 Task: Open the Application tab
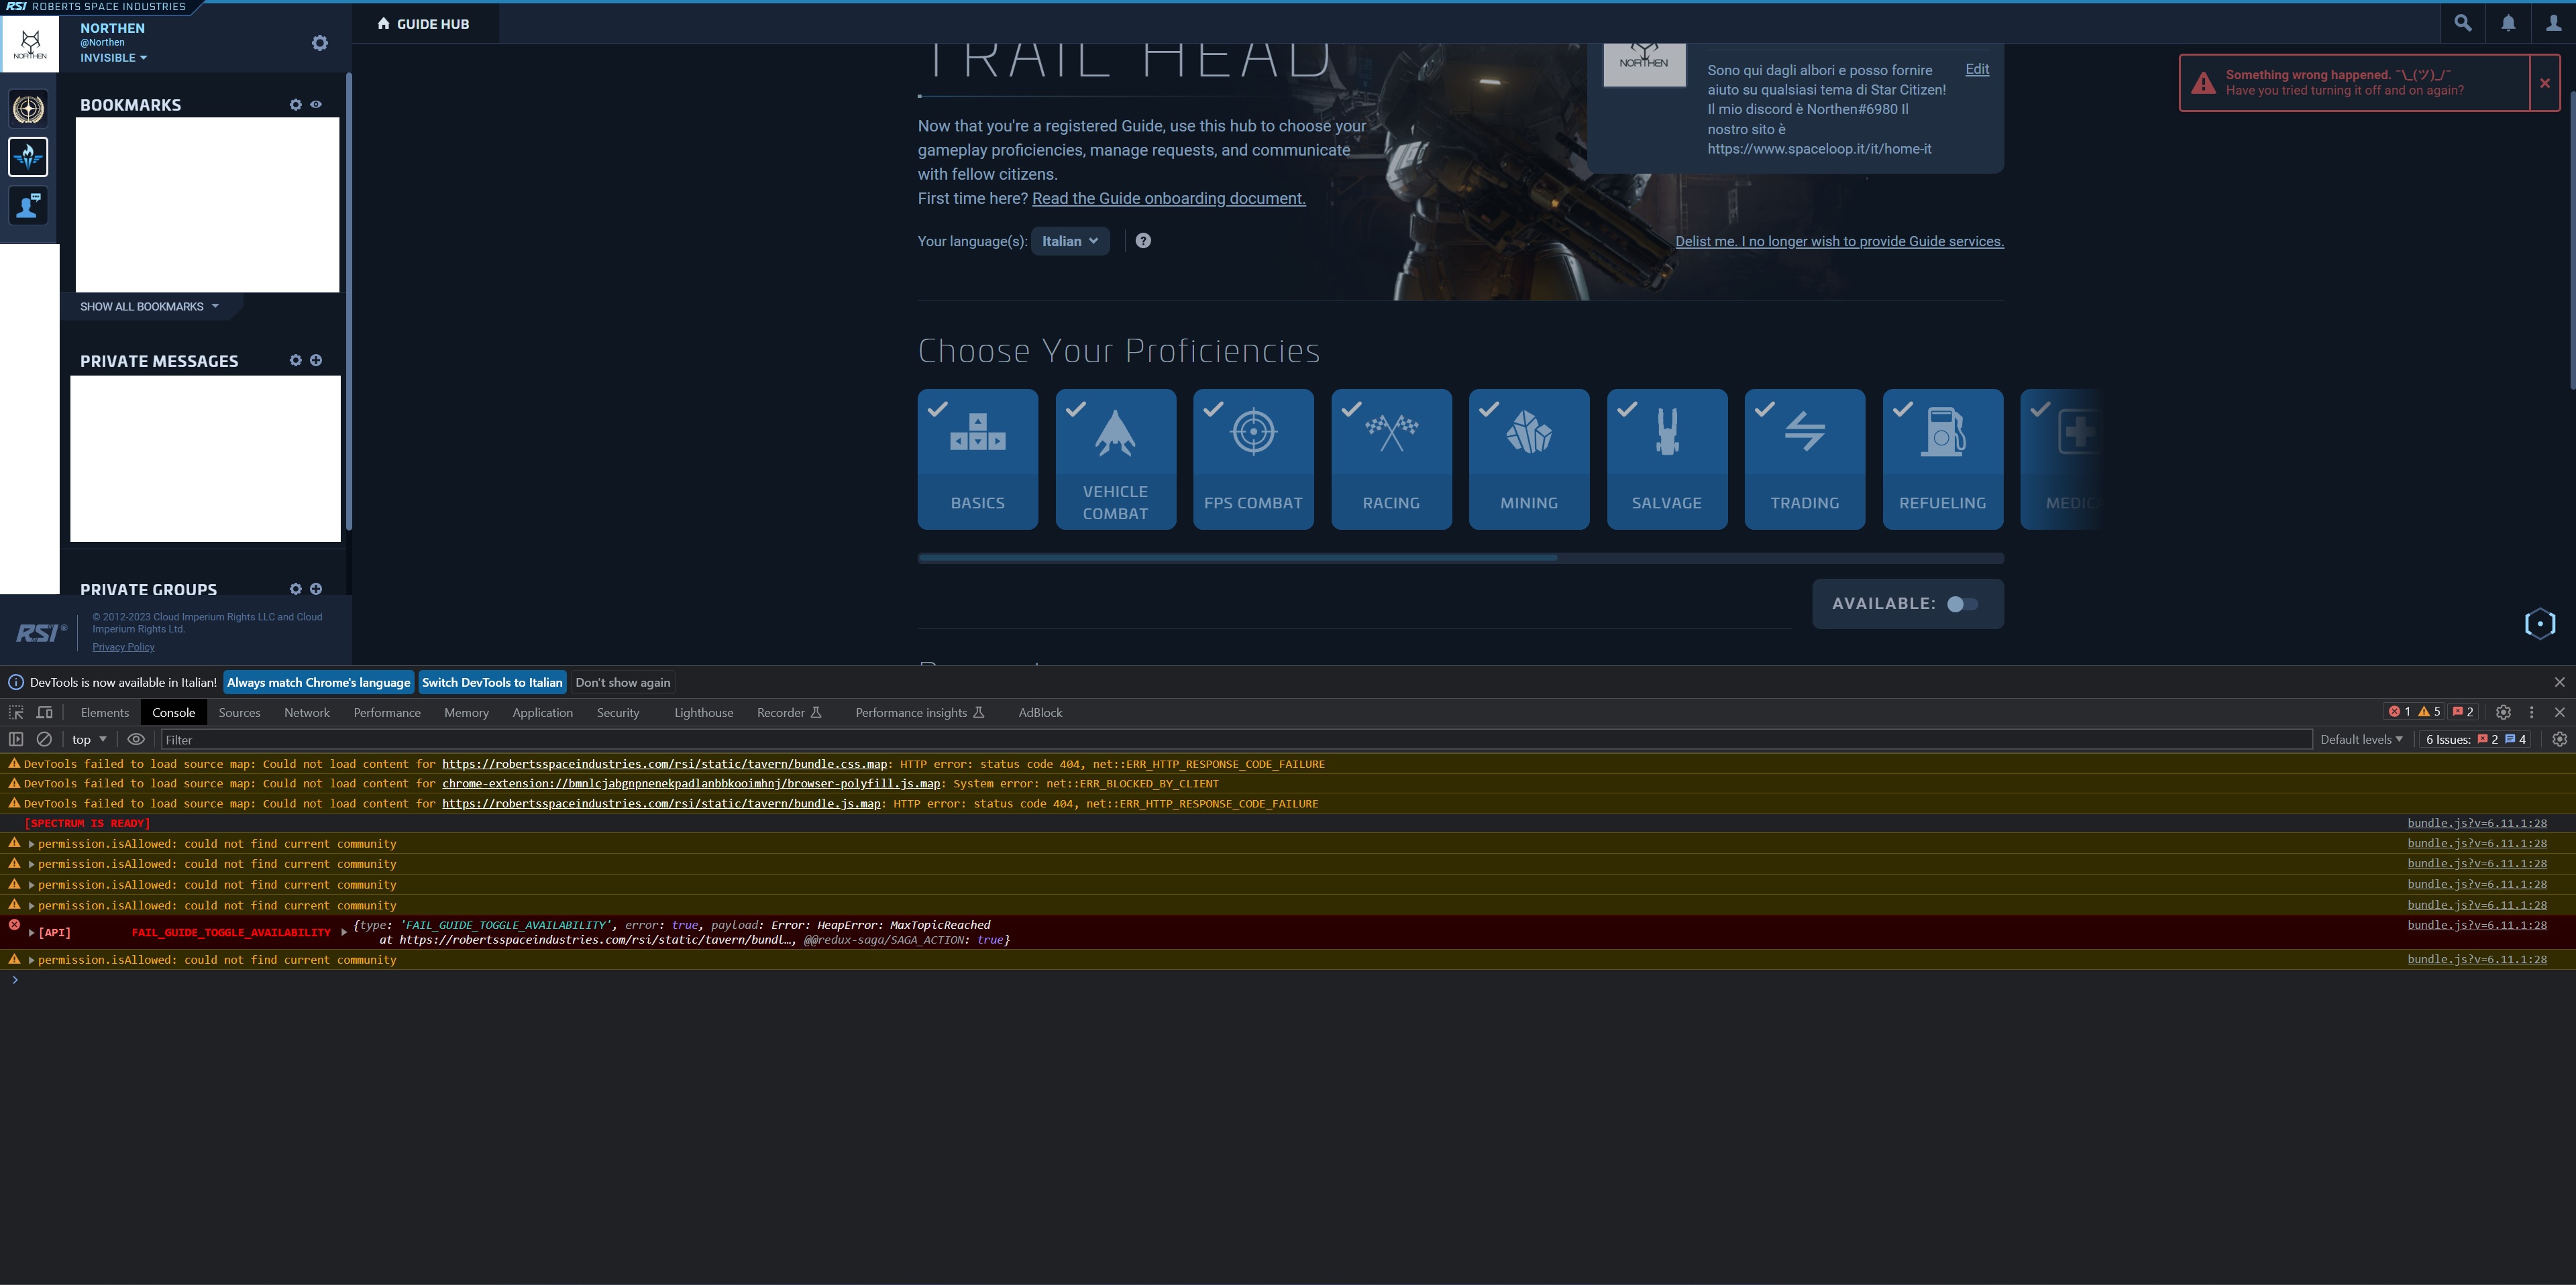click(x=542, y=712)
